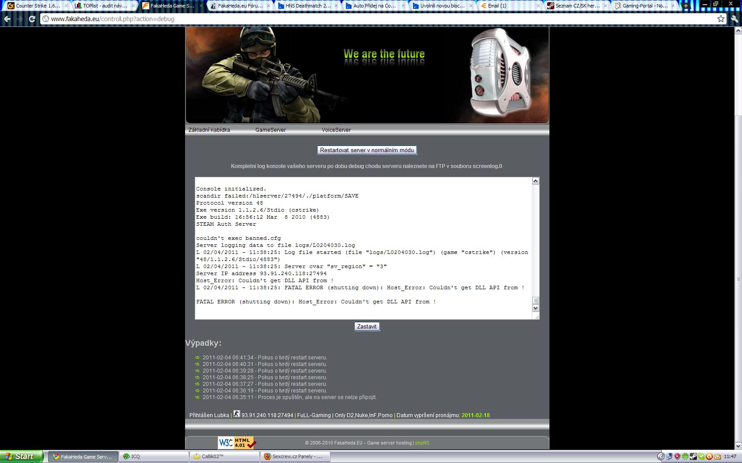Click the Half-Life icon before server IP
742x463 pixels.
pyautogui.click(x=237, y=414)
